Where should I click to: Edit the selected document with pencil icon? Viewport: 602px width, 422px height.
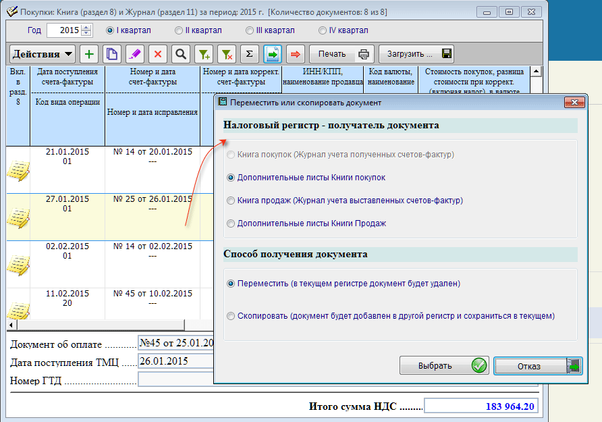(135, 54)
